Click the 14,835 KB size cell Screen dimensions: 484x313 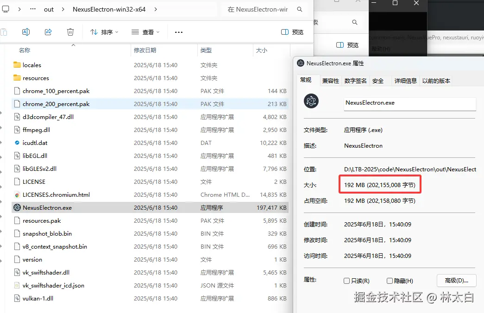tap(273, 195)
